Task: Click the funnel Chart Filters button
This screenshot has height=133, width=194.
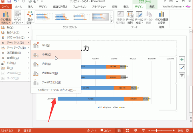Action: 182,75
